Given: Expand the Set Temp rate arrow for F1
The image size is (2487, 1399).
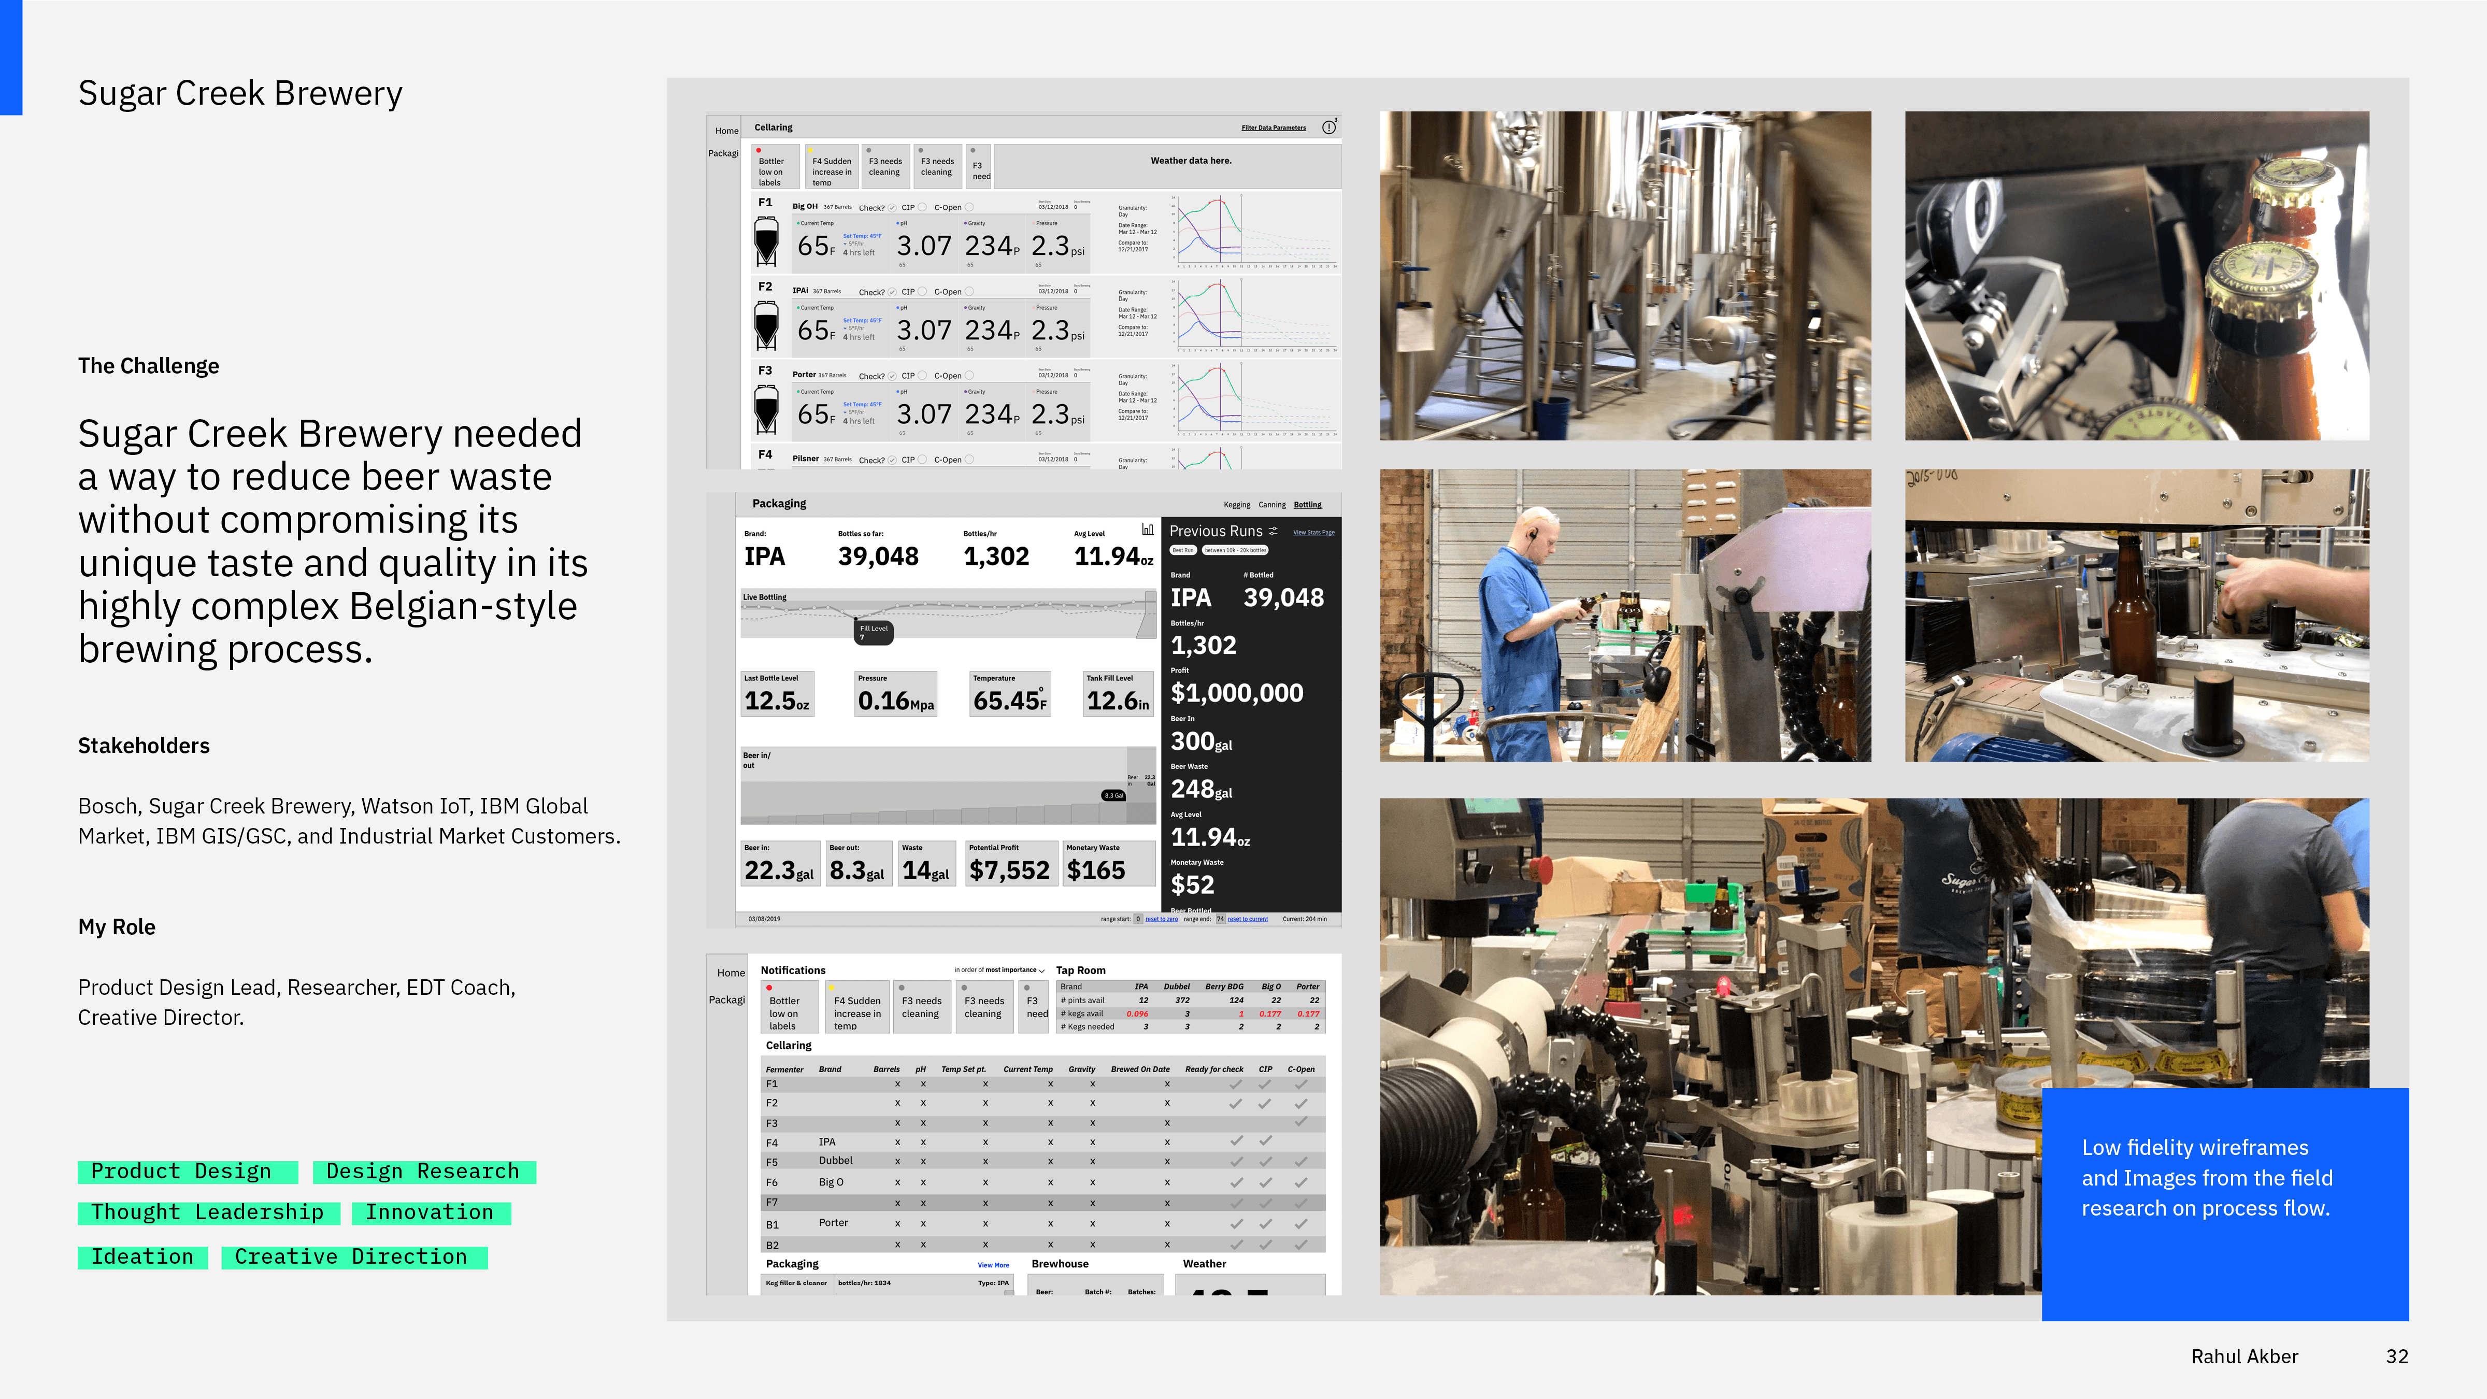Looking at the screenshot, I should (x=845, y=244).
